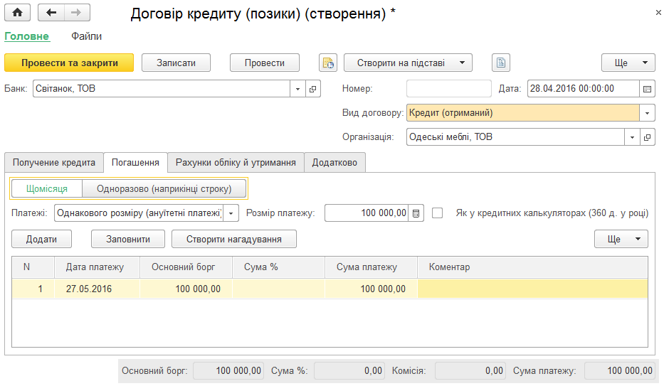664x386 pixels.
Task: Click the Дата платежу column header
Action: coord(97,267)
